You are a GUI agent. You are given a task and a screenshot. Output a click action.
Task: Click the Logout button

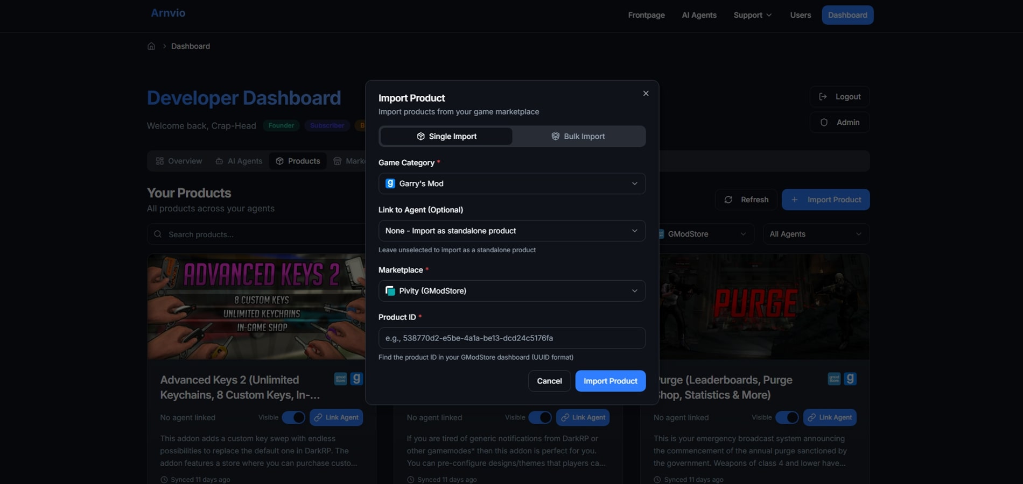click(x=839, y=97)
